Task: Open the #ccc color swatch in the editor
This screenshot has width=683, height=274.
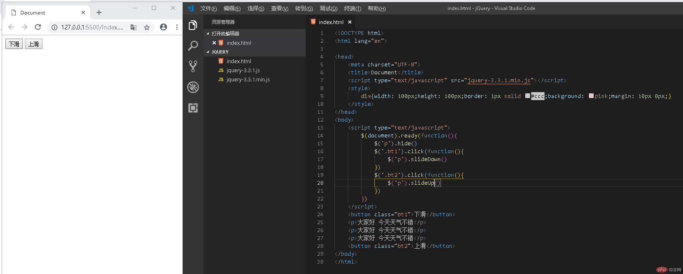Action: pyautogui.click(x=527, y=96)
